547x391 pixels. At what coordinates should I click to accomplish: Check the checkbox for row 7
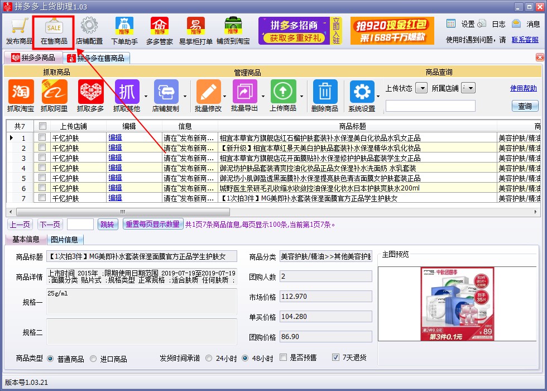(x=42, y=198)
